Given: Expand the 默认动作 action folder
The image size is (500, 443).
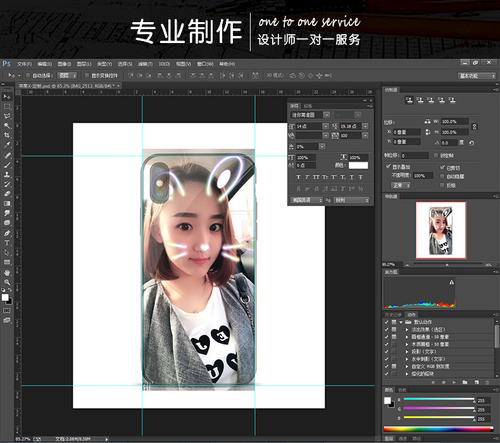Looking at the screenshot, I should pyautogui.click(x=401, y=322).
